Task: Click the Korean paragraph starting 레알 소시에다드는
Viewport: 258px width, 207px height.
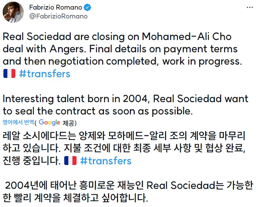Action: (124, 148)
